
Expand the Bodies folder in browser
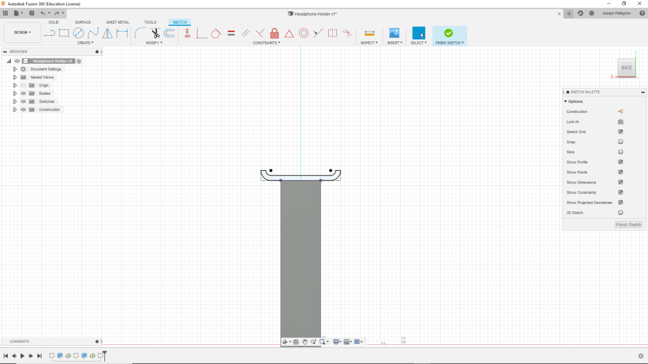point(15,93)
